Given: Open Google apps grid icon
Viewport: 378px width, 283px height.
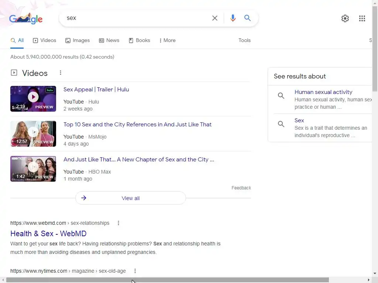Looking at the screenshot, I should pyautogui.click(x=362, y=18).
